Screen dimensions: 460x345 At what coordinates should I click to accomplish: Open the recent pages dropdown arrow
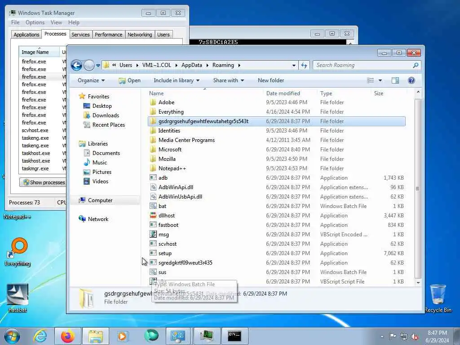pos(98,66)
